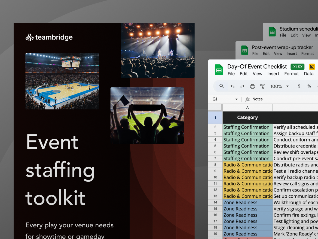
Task: Undo the last action in Checklist
Action: tap(233, 86)
